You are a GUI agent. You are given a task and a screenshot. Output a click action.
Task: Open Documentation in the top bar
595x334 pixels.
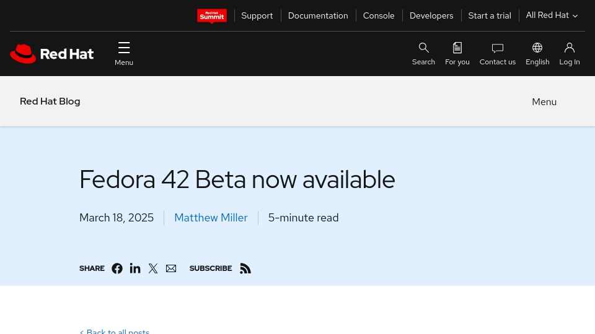tap(318, 15)
